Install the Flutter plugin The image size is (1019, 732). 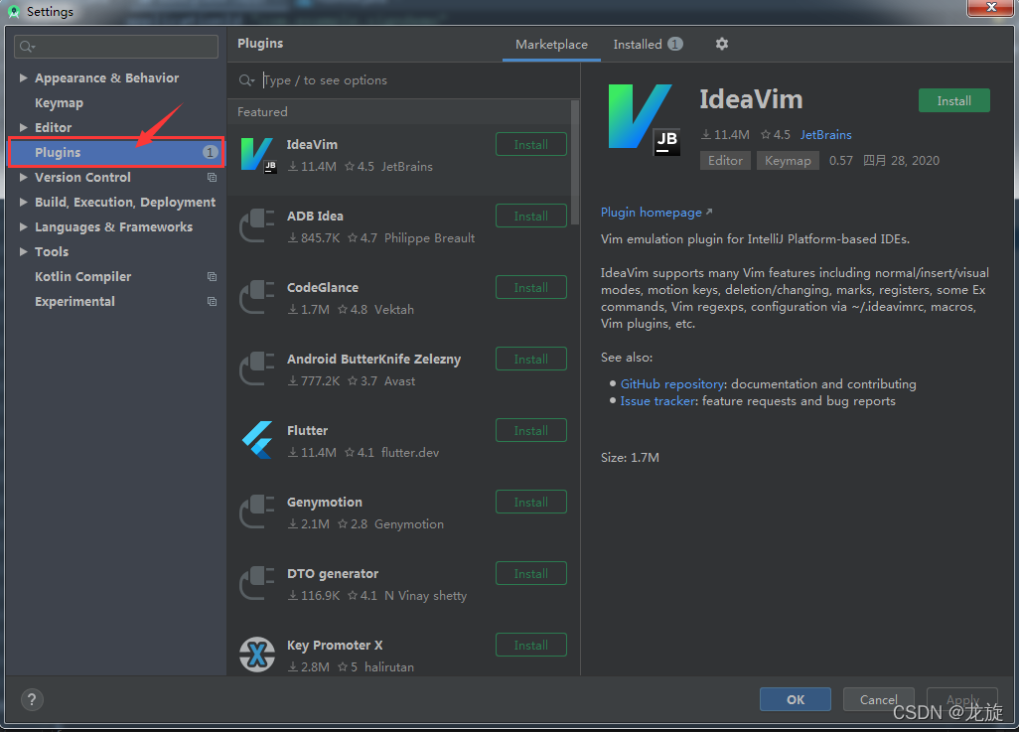click(x=531, y=430)
